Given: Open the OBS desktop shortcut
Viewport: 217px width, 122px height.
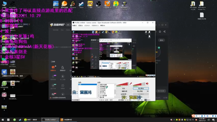Looking at the screenshot, I should pos(99,5).
